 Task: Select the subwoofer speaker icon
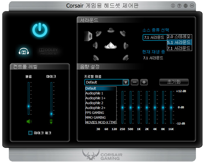pos(88,36)
